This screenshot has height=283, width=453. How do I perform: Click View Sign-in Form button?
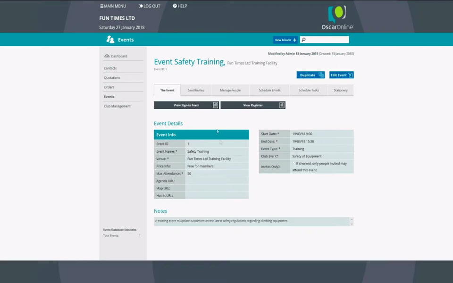[186, 105]
